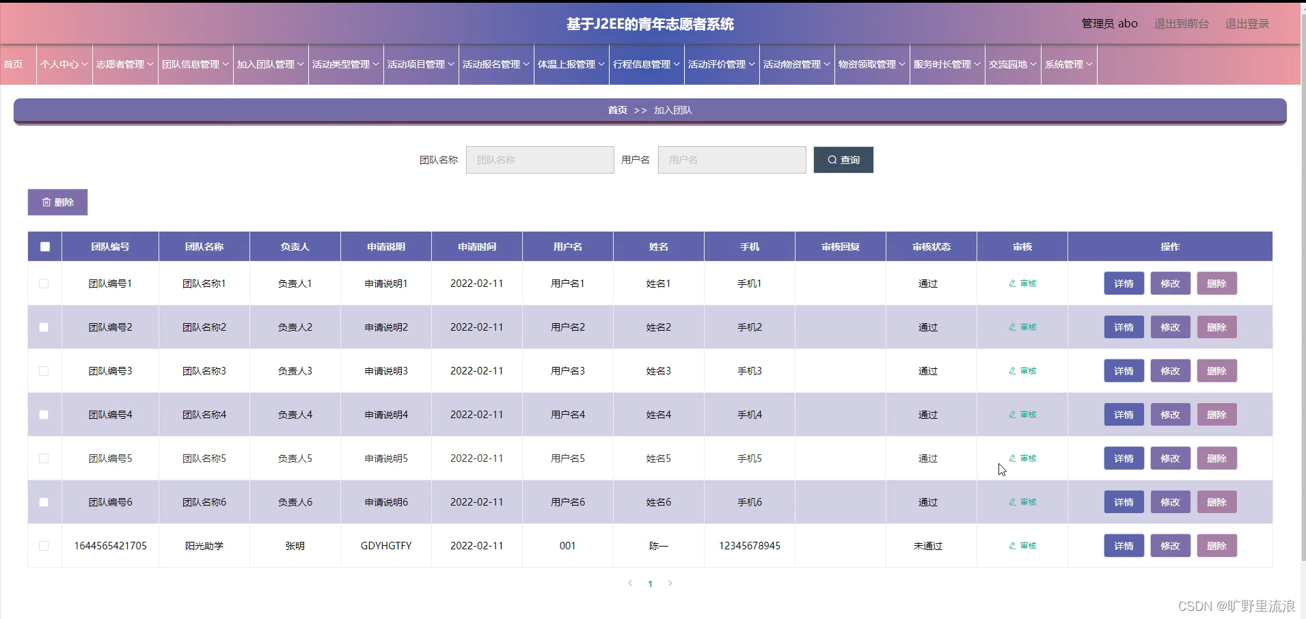Click the pencil 审核 icon in 团队名称1 row

(1012, 283)
